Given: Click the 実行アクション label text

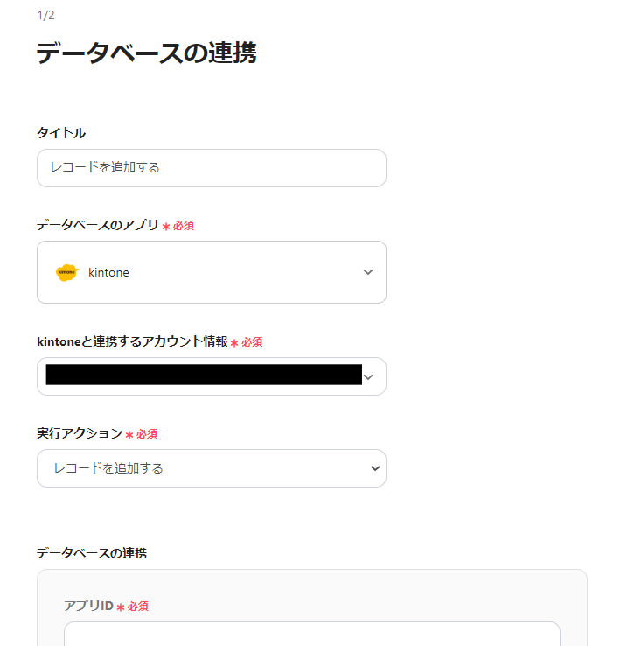Looking at the screenshot, I should pos(79,433).
